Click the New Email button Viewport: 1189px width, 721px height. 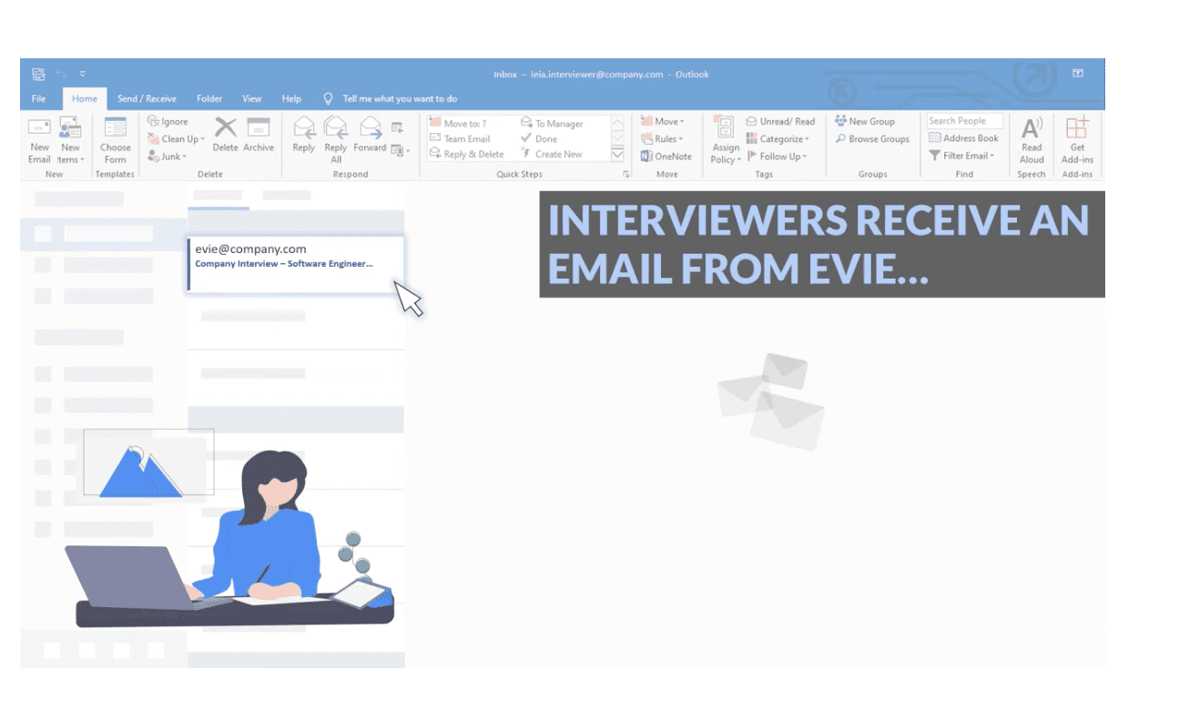pyautogui.click(x=39, y=140)
